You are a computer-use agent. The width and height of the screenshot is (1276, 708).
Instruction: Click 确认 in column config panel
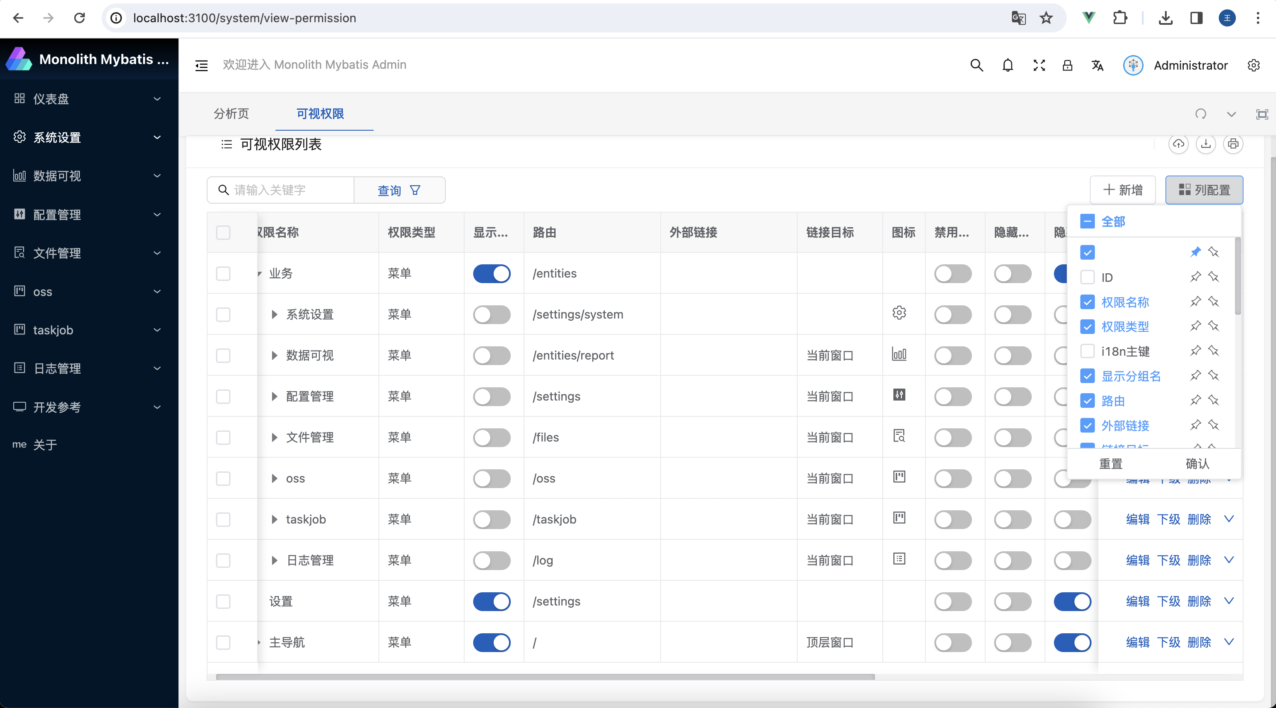point(1197,464)
